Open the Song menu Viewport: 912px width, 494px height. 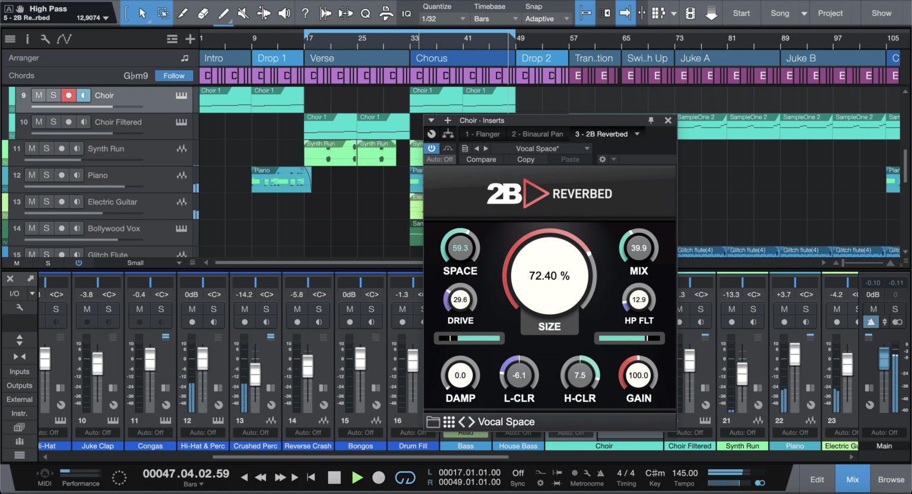781,12
